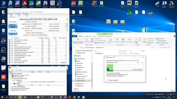Viewport: 177px width, 99px height.
Task: Click the Good 100% health status button
Action: click(x=13, y=26)
